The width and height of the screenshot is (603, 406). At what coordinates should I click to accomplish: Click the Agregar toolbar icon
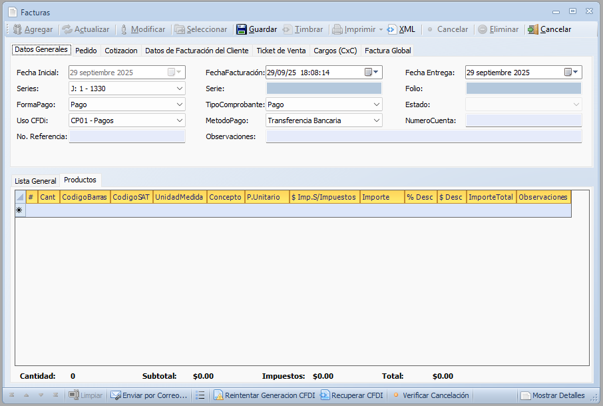click(17, 29)
